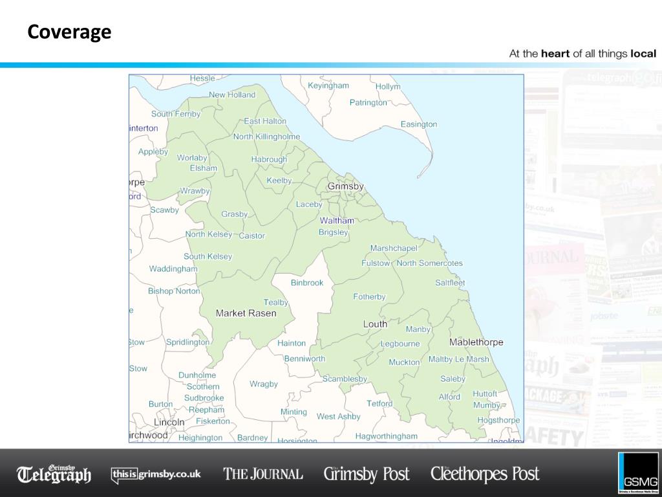Click the West Ashby map label
The height and width of the screenshot is (497, 662).
339,417
